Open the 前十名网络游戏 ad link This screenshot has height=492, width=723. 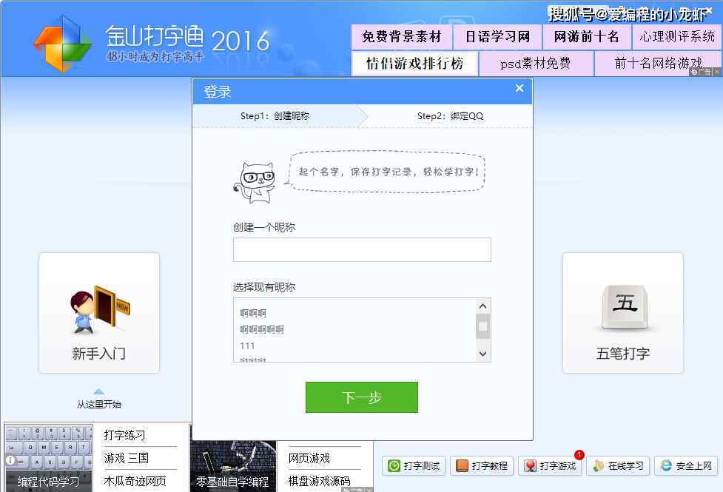tap(658, 63)
